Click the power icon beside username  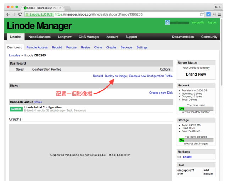coord(167,23)
